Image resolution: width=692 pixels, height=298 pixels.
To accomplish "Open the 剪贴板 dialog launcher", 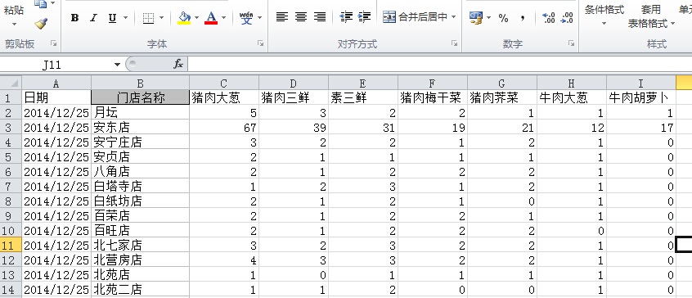I will click(53, 43).
